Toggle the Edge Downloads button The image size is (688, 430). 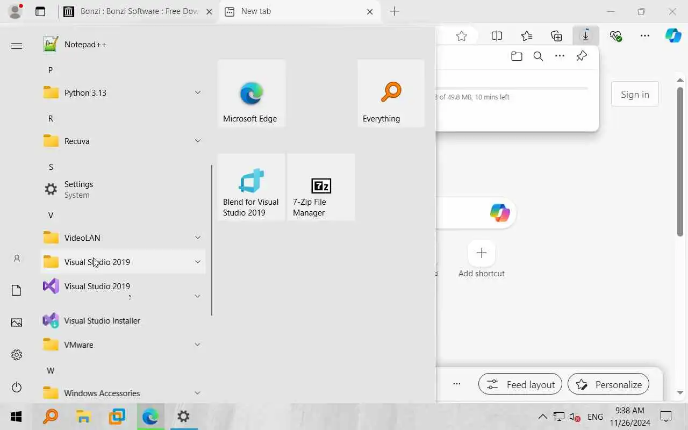(585, 36)
